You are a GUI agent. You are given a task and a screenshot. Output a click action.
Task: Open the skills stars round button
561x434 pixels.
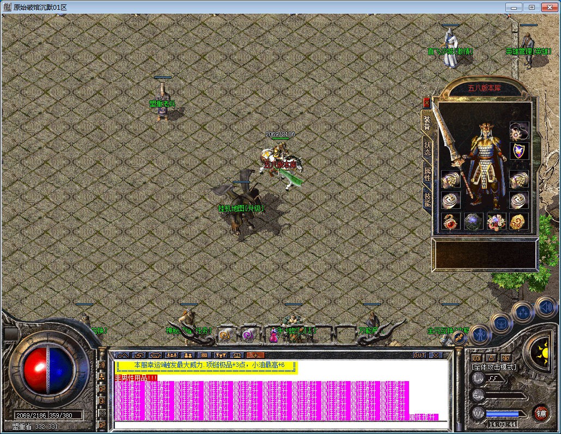(x=523, y=312)
